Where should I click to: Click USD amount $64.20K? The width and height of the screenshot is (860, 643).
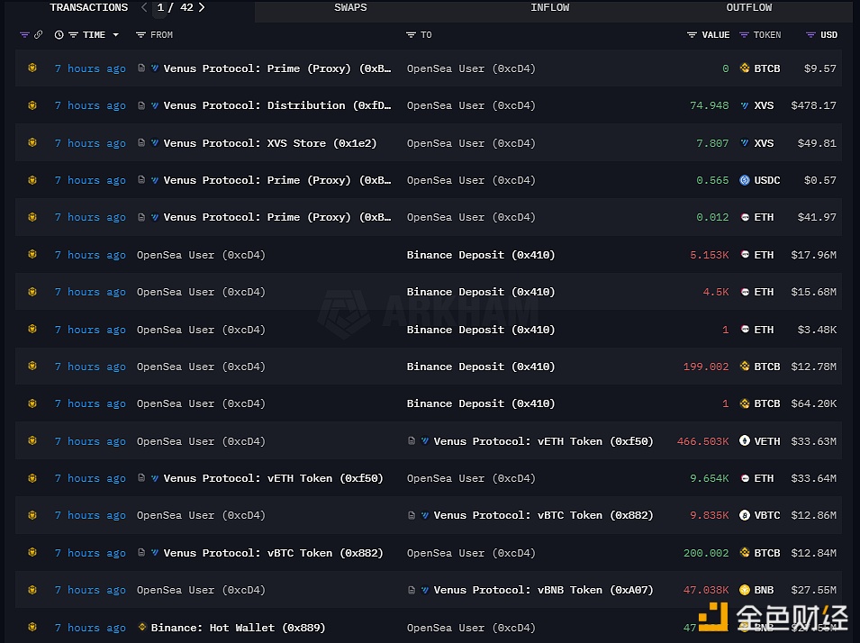[x=813, y=403]
